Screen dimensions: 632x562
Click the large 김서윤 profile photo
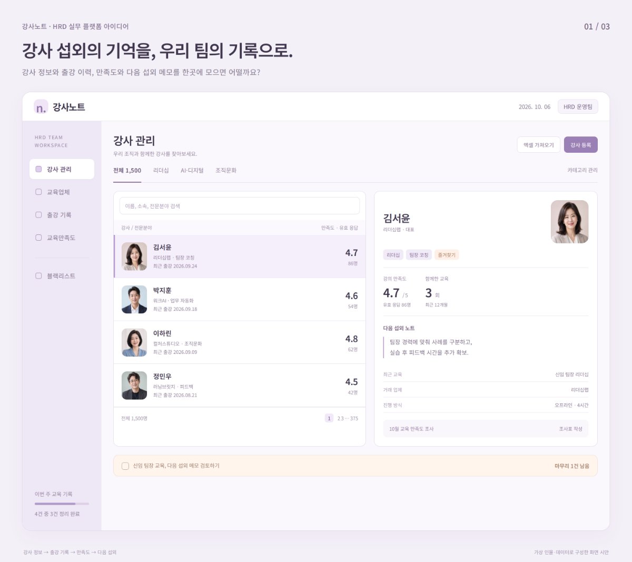pyautogui.click(x=570, y=222)
